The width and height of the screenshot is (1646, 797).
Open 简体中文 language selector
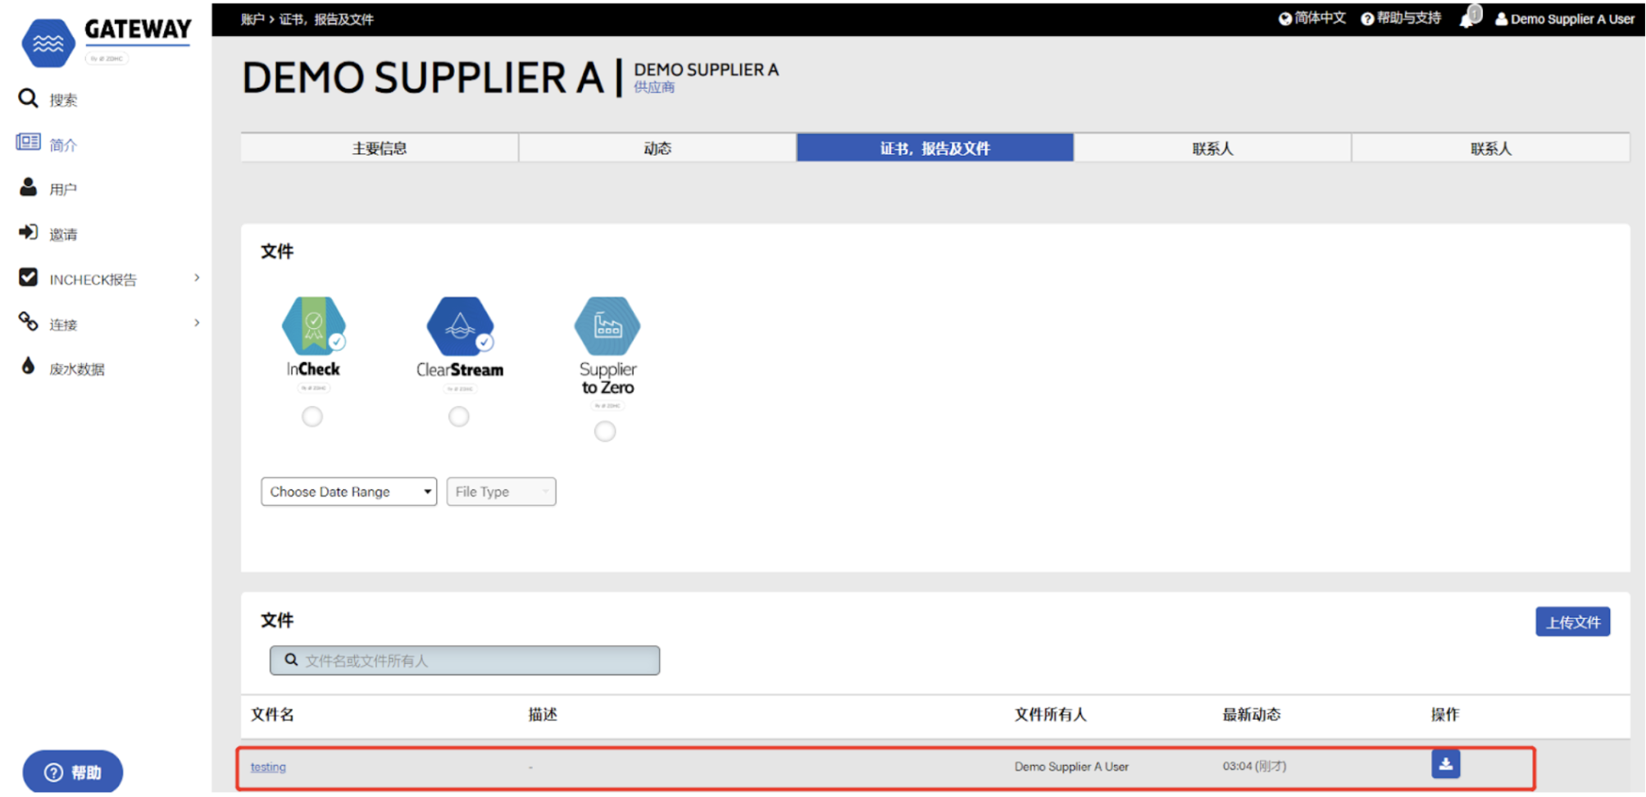click(1320, 19)
